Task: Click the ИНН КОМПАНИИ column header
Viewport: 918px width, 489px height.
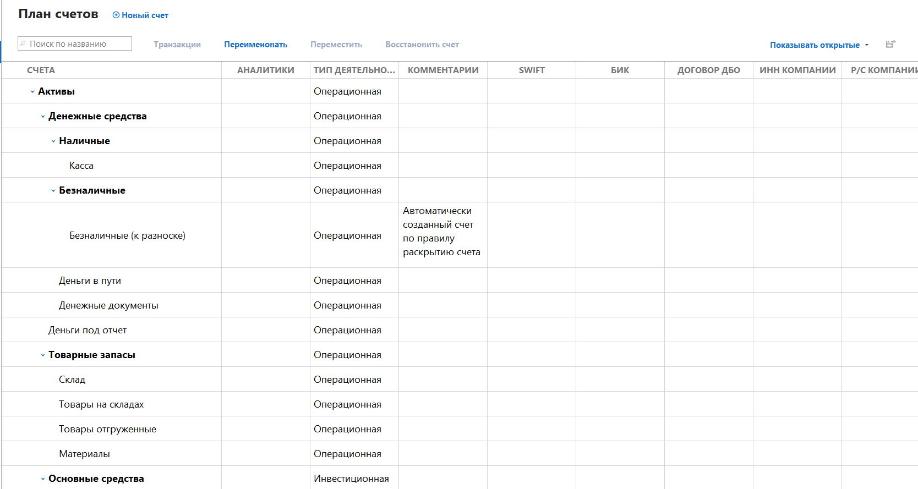Action: pos(797,70)
